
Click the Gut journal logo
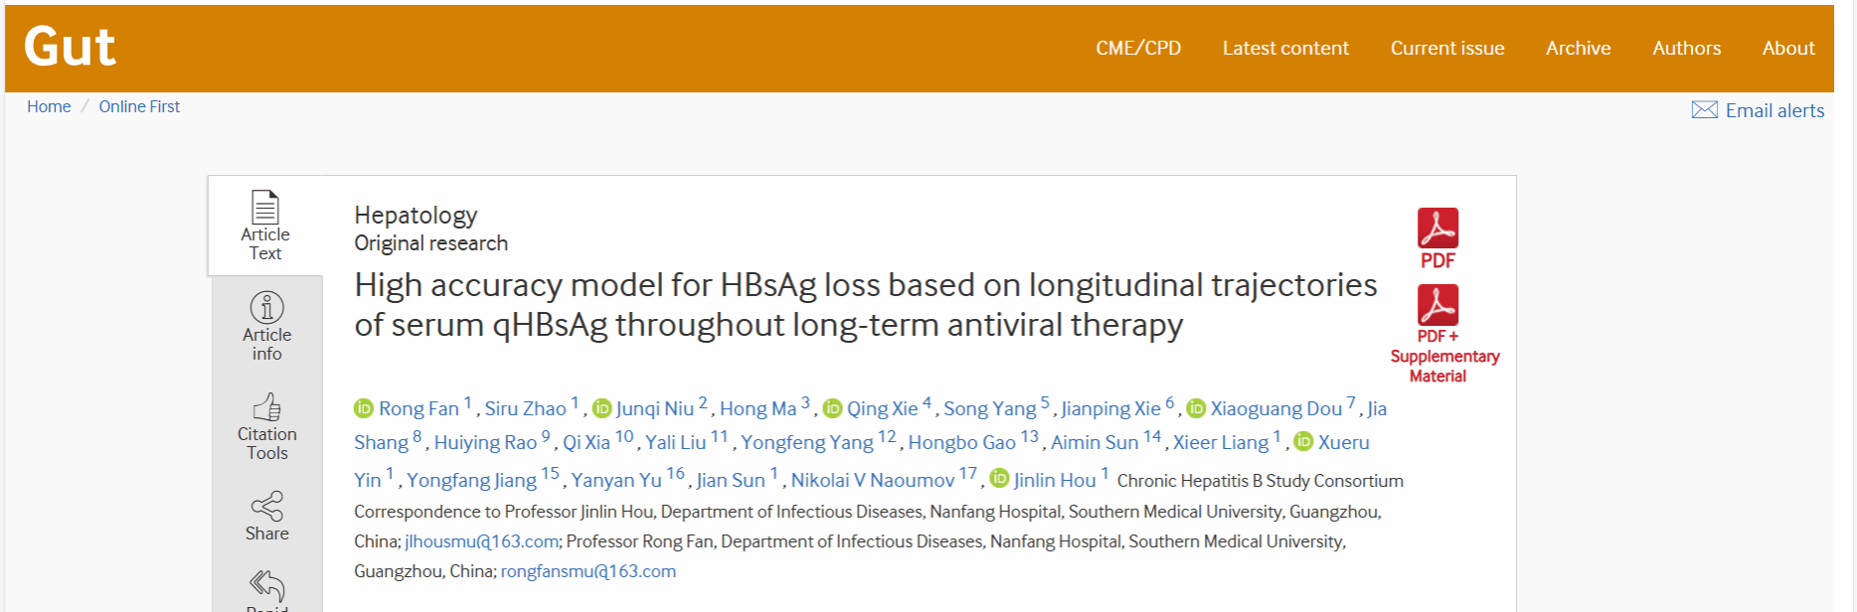point(70,47)
